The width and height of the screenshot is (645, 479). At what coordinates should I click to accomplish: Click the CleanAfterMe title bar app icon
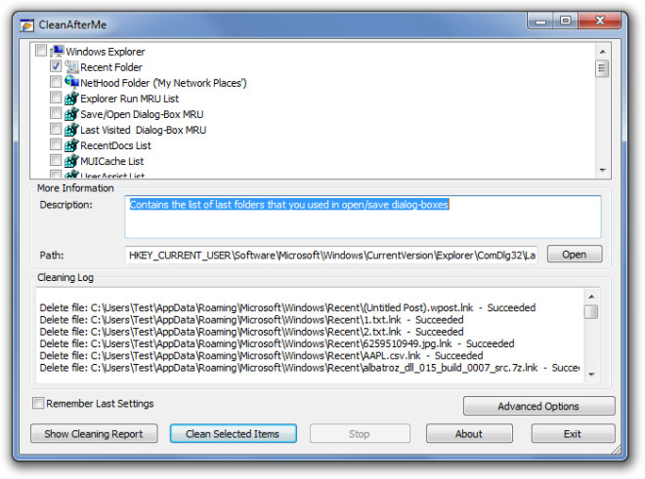[26, 25]
